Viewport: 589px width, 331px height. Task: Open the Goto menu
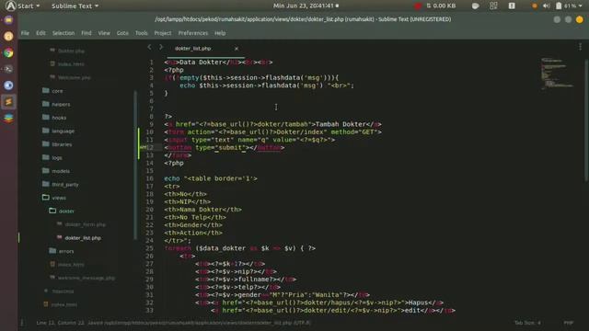122,33
